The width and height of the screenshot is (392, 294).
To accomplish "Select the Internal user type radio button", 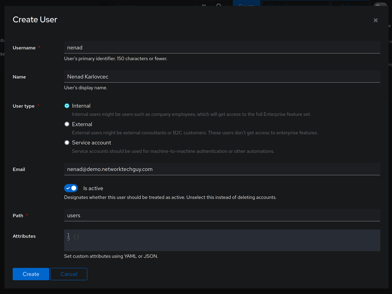I will click(67, 106).
